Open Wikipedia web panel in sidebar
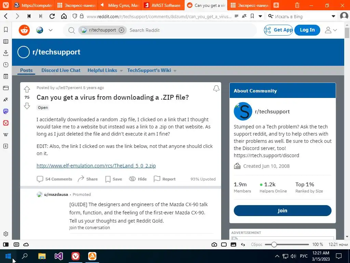Image resolution: width=350 pixels, height=263 pixels. pyautogui.click(x=6, y=135)
